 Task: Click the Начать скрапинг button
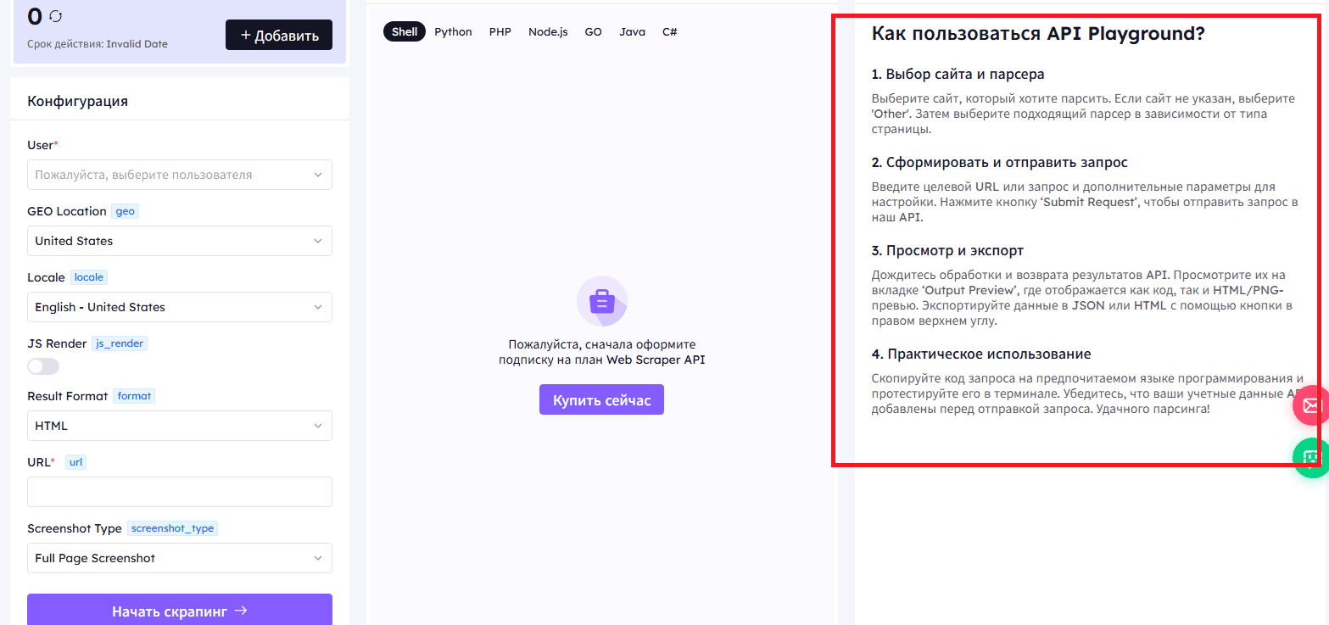click(x=180, y=611)
